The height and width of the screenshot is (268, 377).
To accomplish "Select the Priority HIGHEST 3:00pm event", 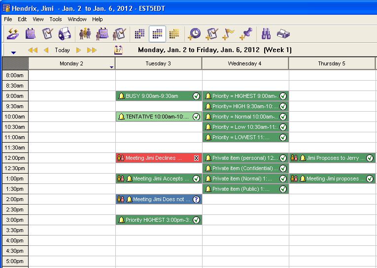I will click(x=159, y=220).
